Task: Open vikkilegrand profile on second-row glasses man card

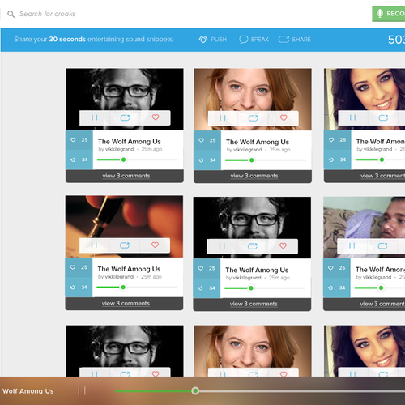Action: tap(247, 278)
